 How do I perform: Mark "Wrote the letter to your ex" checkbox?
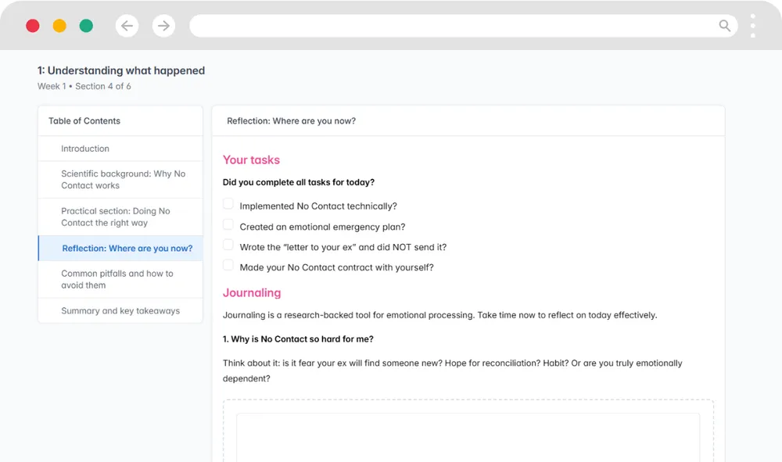click(x=228, y=245)
